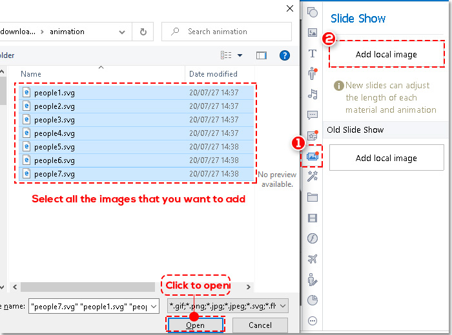The height and width of the screenshot is (335, 452).
Task: Click Add local image under Old Slide Show
Action: tap(387, 158)
